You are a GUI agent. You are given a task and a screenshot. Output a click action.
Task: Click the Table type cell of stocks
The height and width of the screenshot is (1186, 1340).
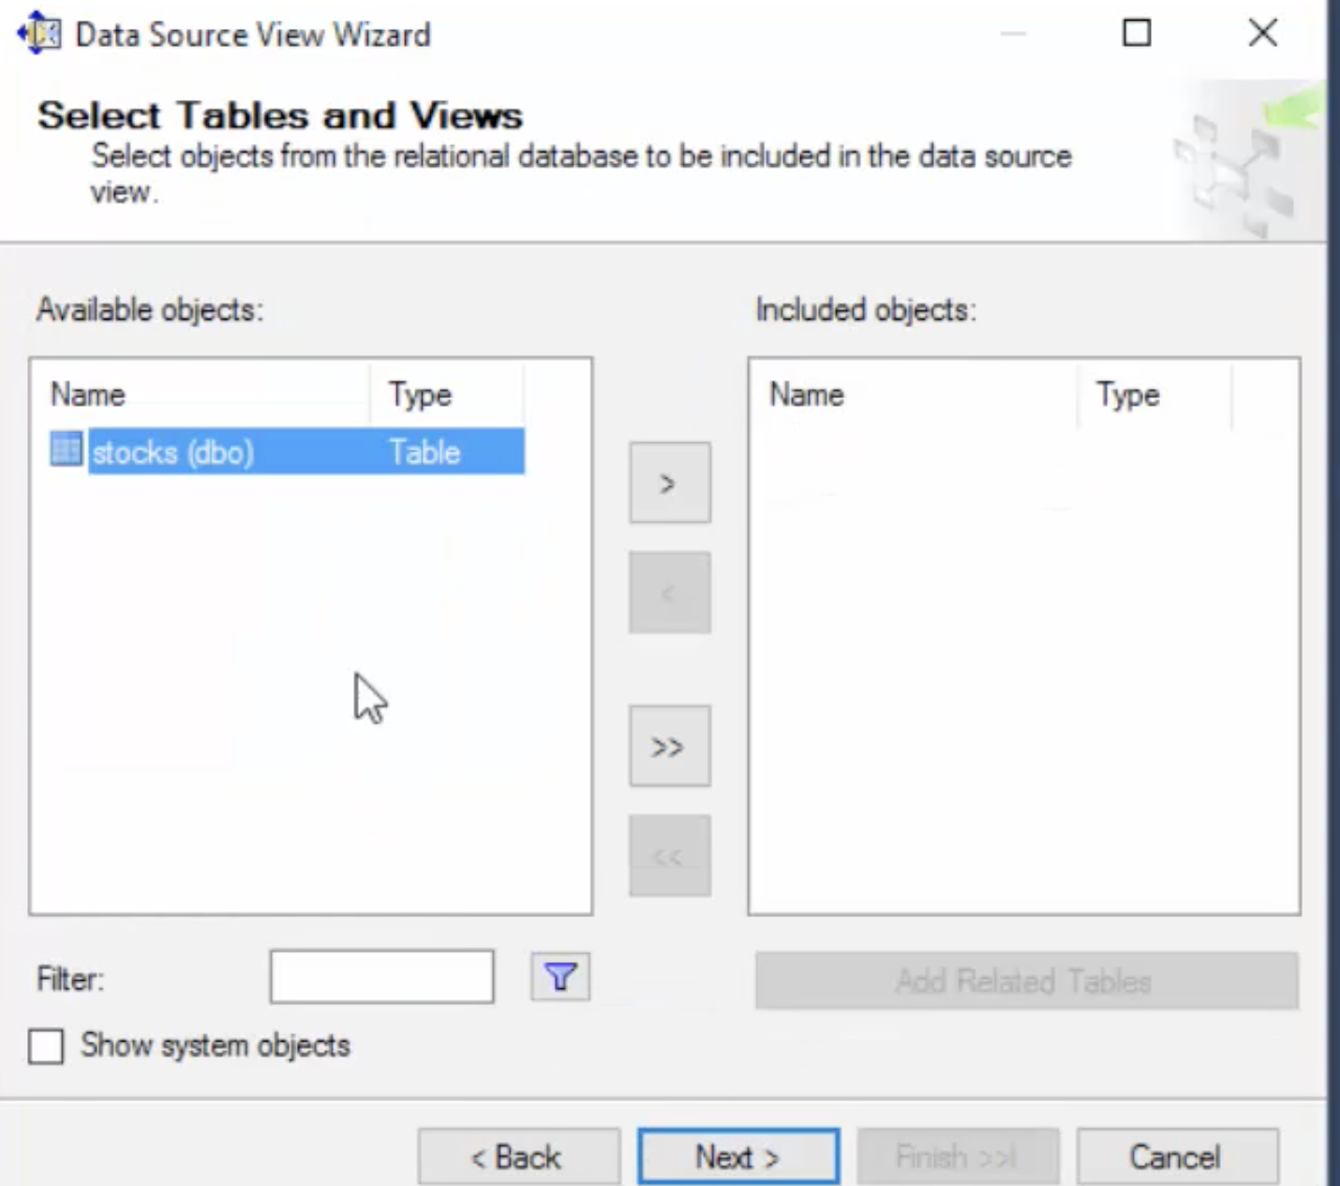coord(425,452)
